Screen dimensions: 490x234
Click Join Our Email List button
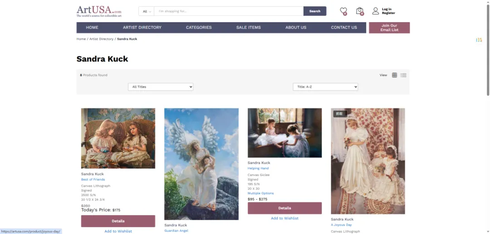point(389,28)
